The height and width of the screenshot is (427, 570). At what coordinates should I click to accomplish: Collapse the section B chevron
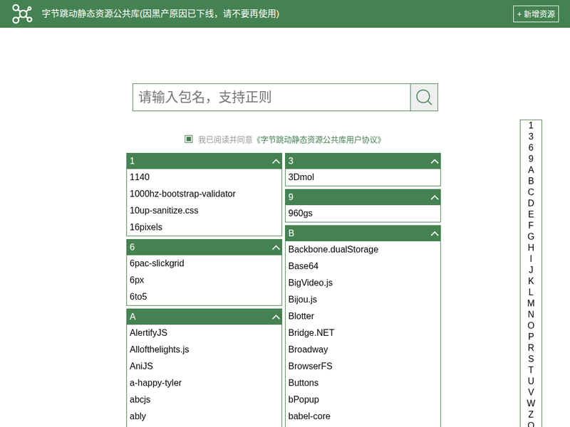point(435,234)
